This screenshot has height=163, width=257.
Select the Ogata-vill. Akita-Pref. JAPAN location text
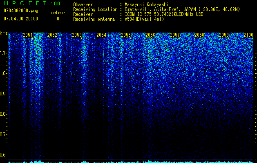[x=181, y=9]
